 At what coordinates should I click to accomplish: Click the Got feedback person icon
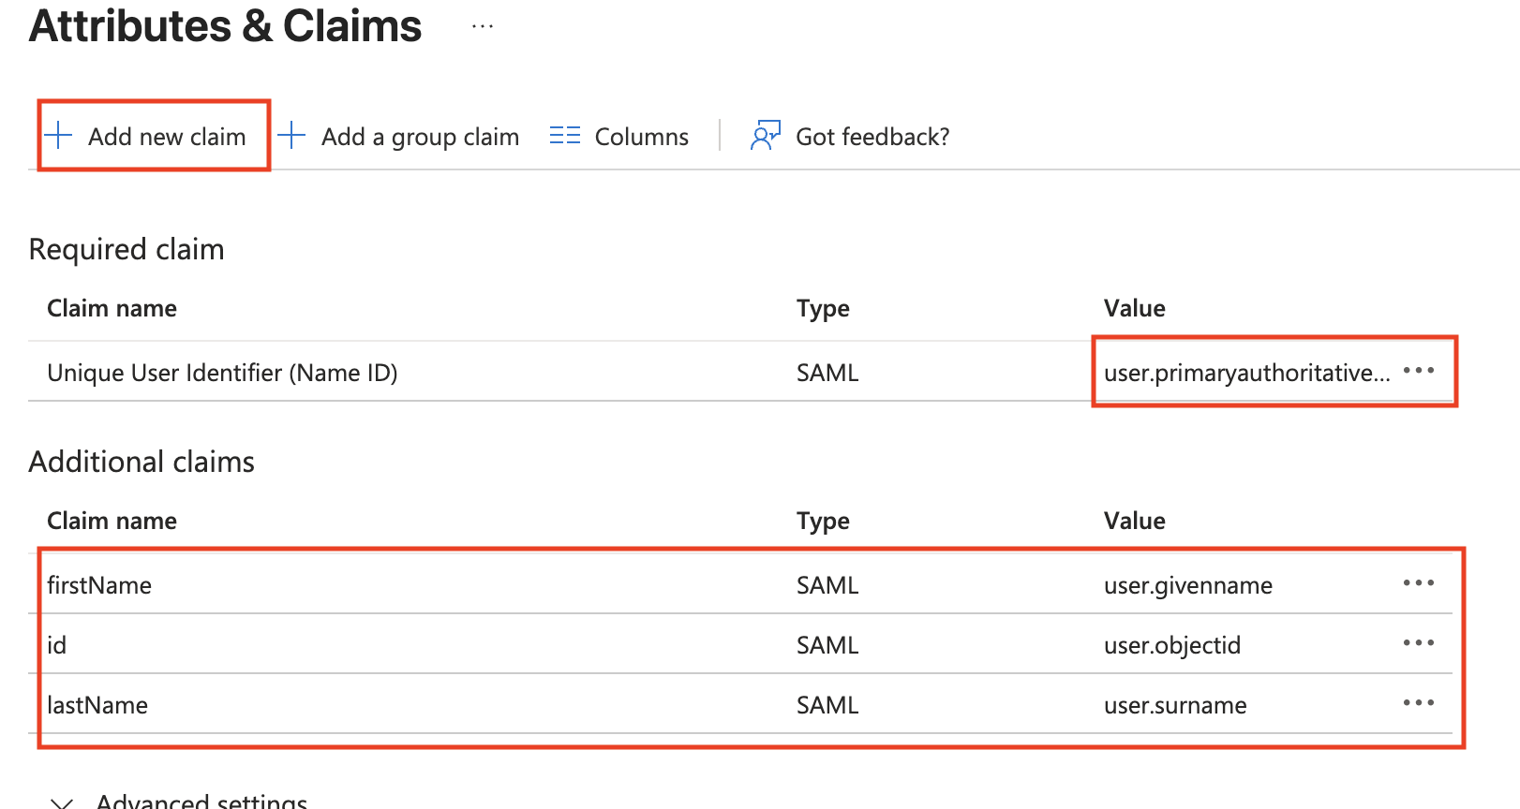point(765,136)
